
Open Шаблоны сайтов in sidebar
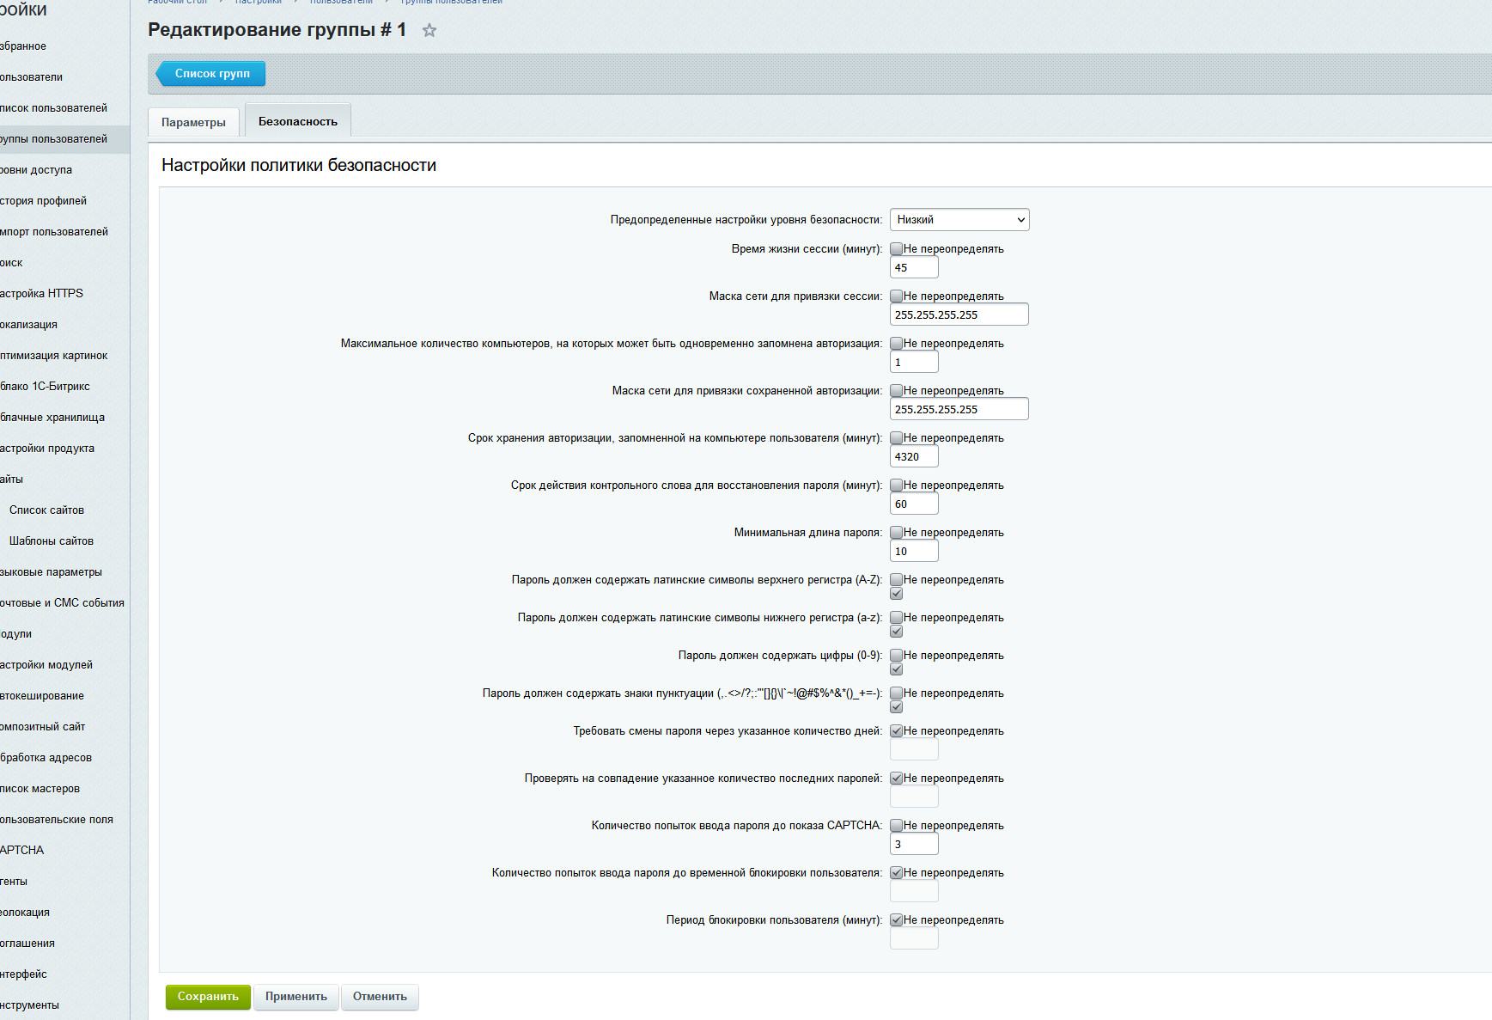click(52, 541)
